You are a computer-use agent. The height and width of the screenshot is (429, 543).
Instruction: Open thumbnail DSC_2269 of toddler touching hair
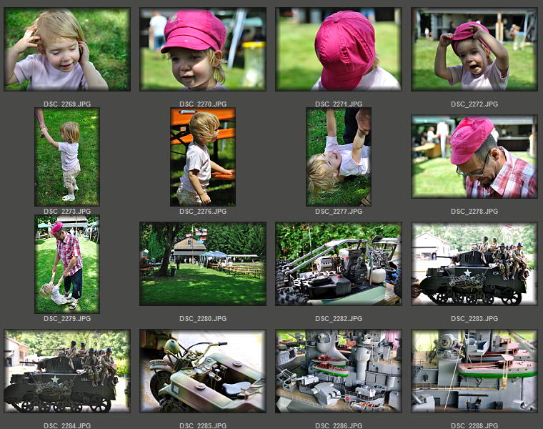(67, 49)
